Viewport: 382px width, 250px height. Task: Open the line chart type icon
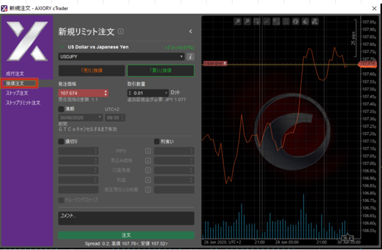267,22
